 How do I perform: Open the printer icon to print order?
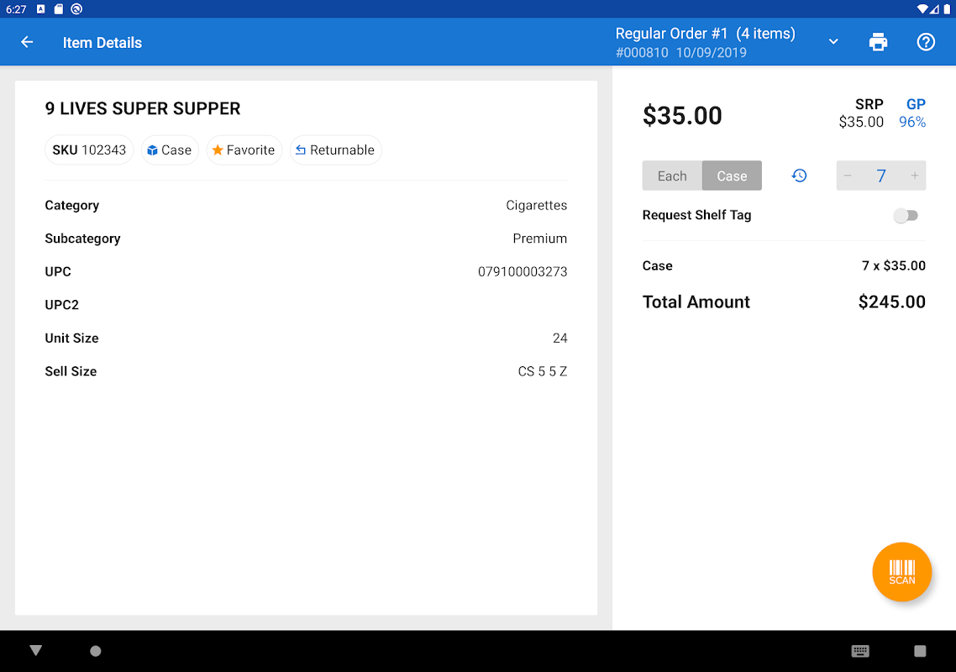(878, 42)
